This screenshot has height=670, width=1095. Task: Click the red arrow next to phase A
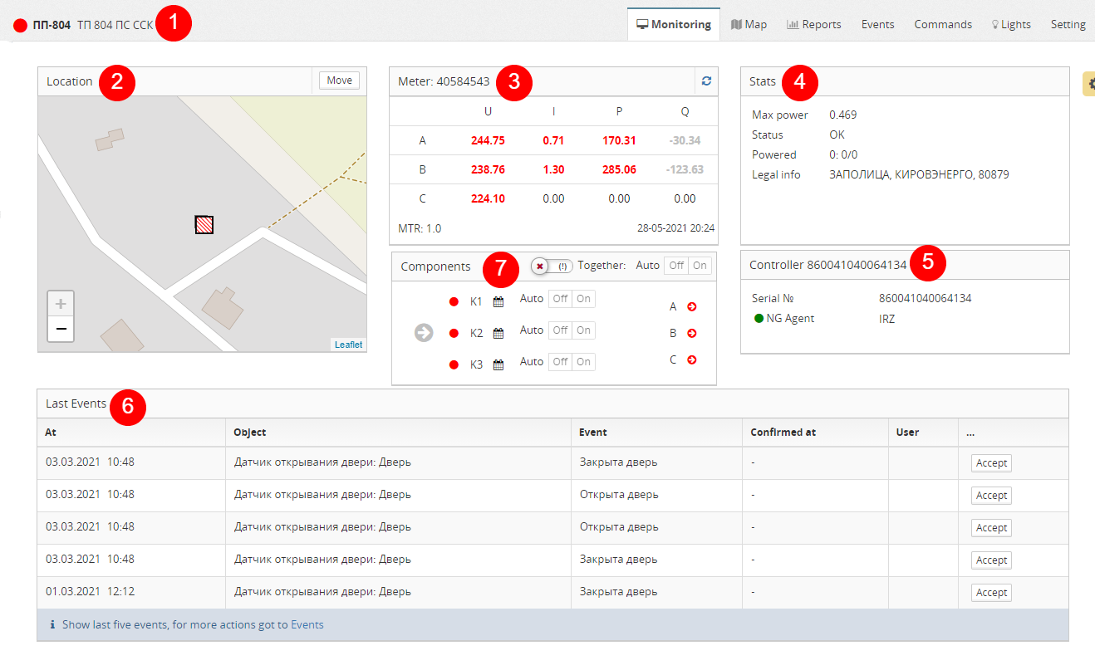[691, 306]
